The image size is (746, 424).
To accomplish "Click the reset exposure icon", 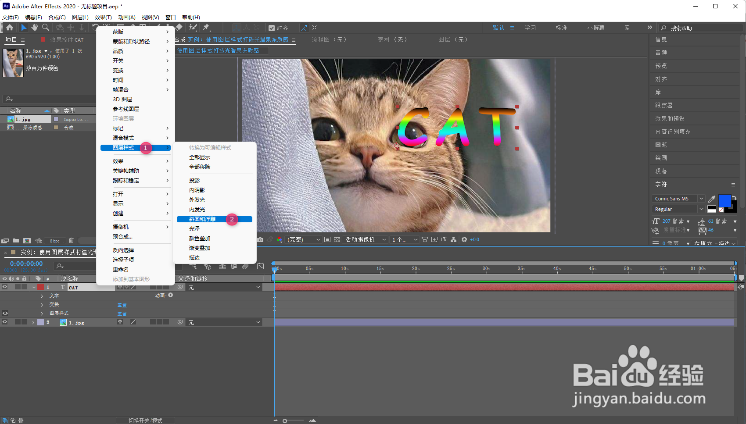I will 464,240.
